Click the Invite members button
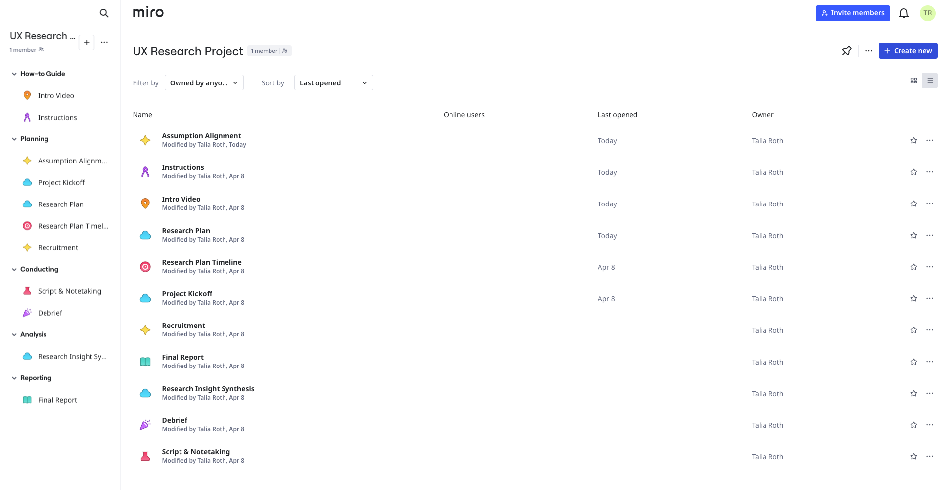 click(x=853, y=13)
